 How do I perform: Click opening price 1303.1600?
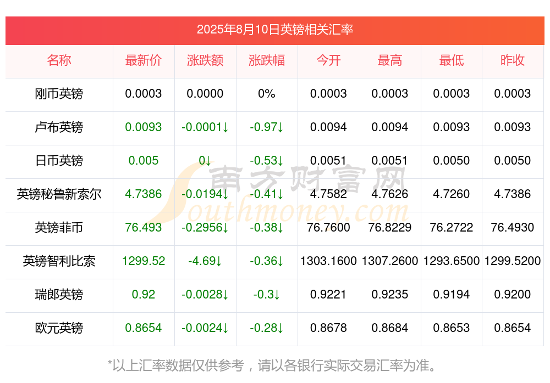point(328,261)
